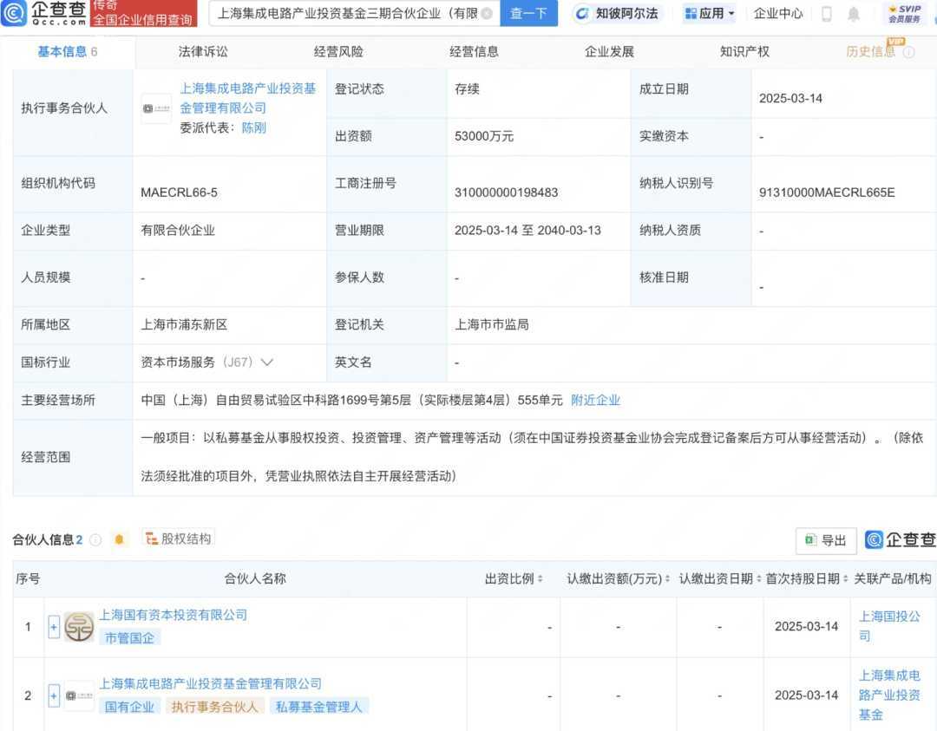Open the 附近企业 link
This screenshot has height=731, width=937.
(x=595, y=400)
